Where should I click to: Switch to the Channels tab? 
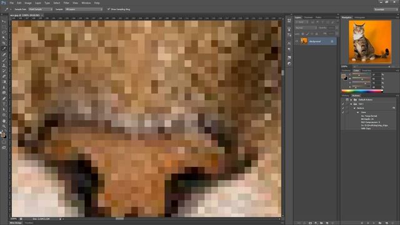(x=308, y=17)
